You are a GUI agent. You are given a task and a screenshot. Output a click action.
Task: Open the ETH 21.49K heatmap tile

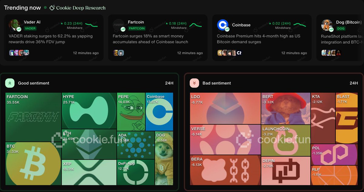point(89,144)
